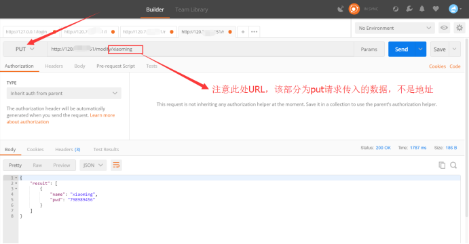Open the notifications bell icon

point(422,9)
